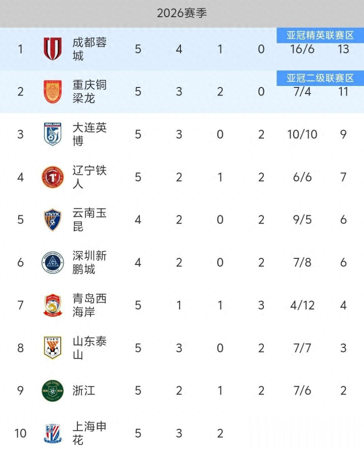Open the Liaoning Tieren team logo

coord(53,177)
